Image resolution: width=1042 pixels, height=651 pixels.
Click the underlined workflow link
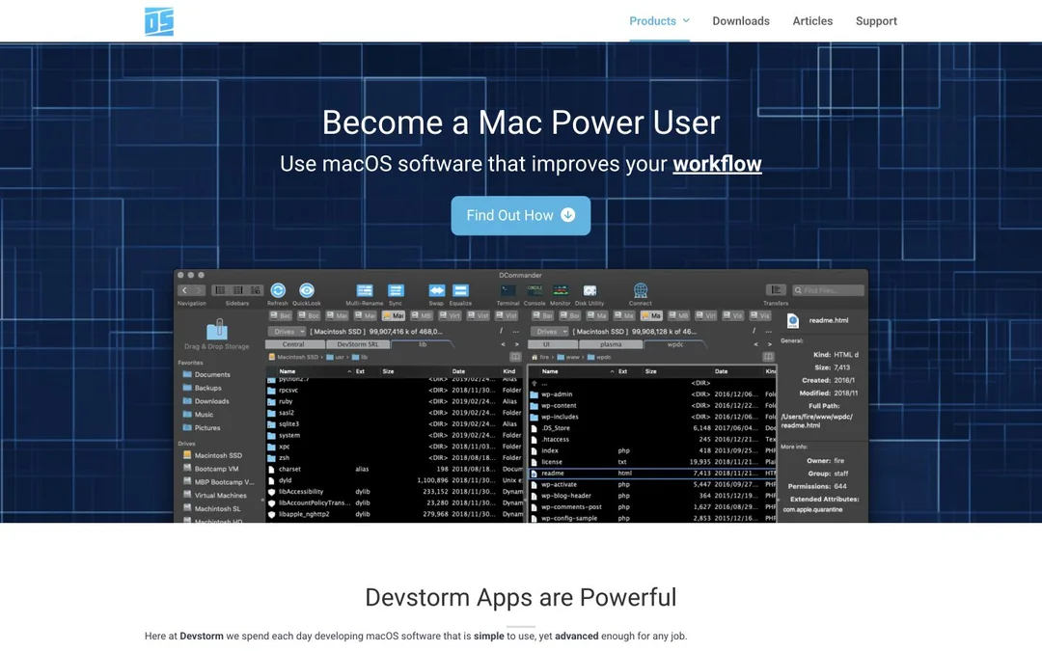point(717,164)
